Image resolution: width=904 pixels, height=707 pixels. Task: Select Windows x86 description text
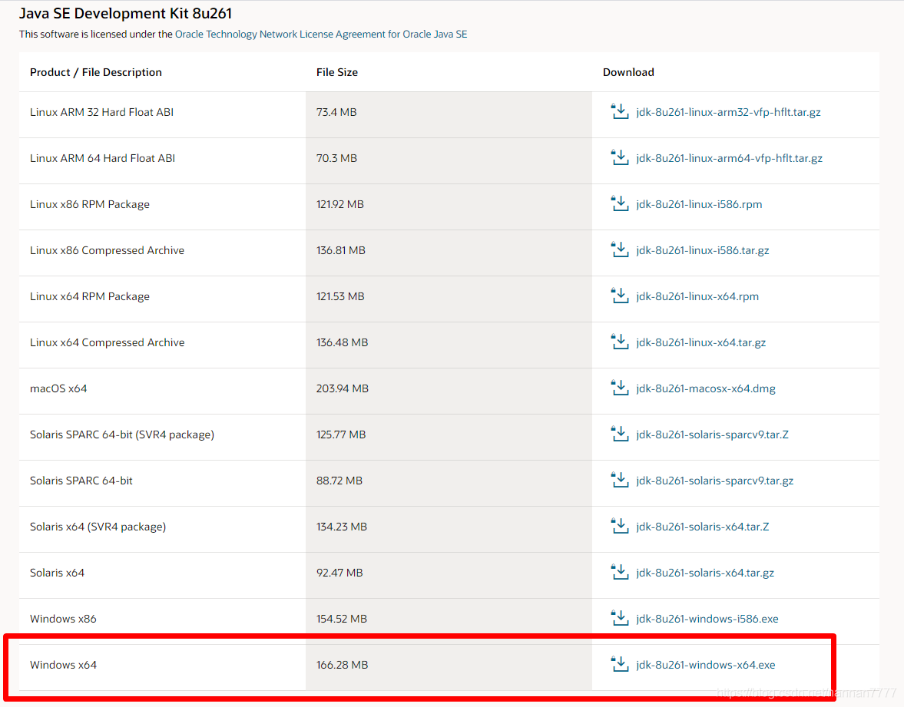64,619
